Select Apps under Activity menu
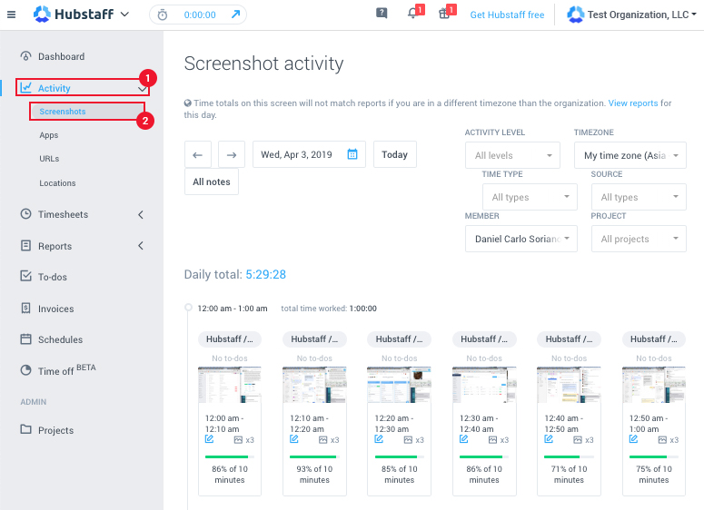The height and width of the screenshot is (510, 704). pyautogui.click(x=49, y=135)
